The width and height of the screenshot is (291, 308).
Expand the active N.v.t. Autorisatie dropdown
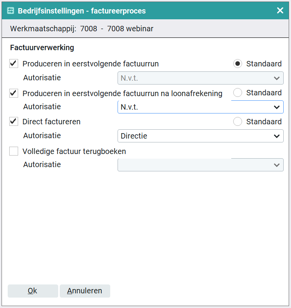200,107
